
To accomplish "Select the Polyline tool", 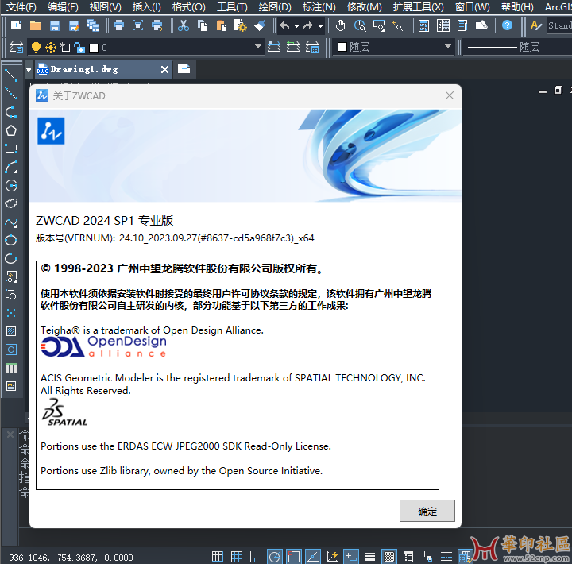I will 11,112.
